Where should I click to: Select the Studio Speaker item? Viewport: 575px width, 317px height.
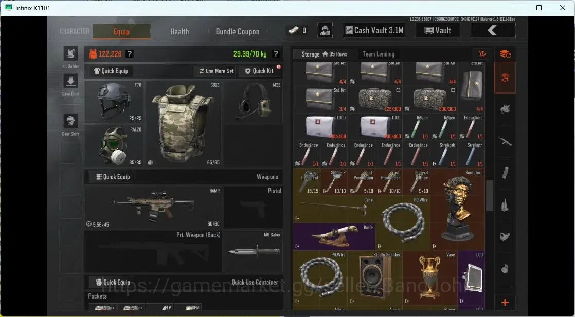[x=375, y=278]
